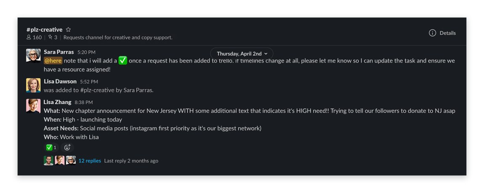The width and height of the screenshot is (484, 193).
Task: Open the 12 replies thread
Action: [x=90, y=161]
